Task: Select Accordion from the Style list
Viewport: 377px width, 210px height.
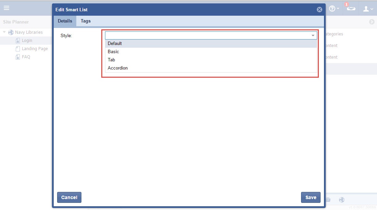Action: click(118, 68)
